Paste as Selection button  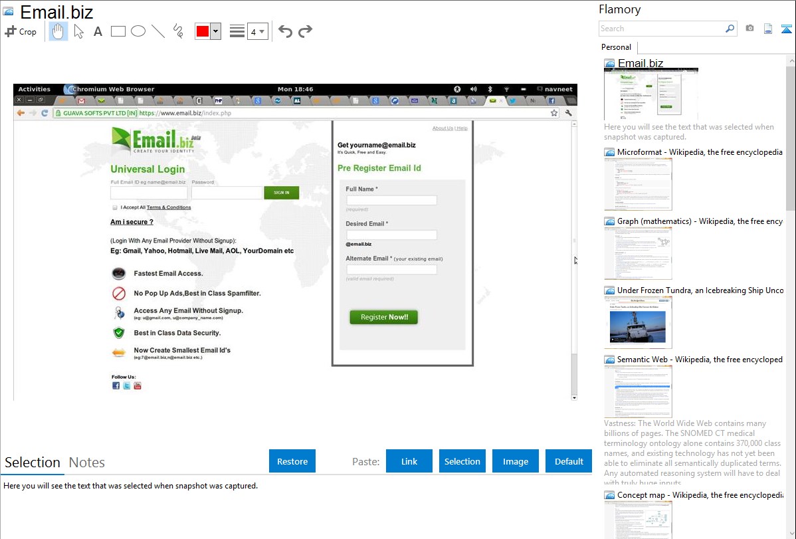tap(462, 461)
